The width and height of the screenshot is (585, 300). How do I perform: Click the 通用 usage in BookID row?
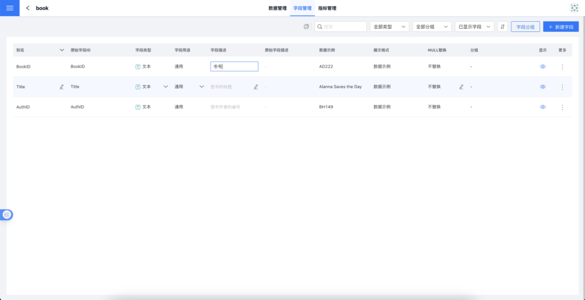coord(179,67)
